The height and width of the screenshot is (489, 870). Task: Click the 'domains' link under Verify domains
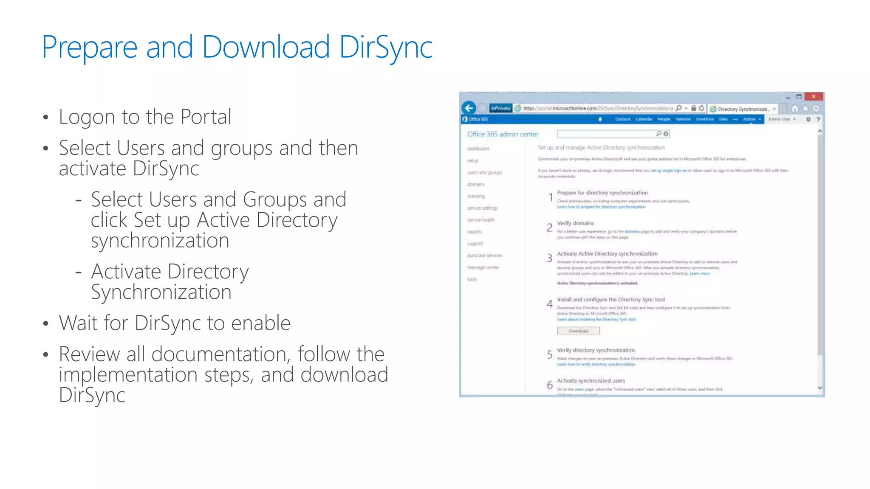coord(632,231)
